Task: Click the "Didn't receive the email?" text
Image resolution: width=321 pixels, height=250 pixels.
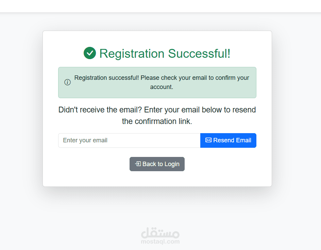Action: 100,110
